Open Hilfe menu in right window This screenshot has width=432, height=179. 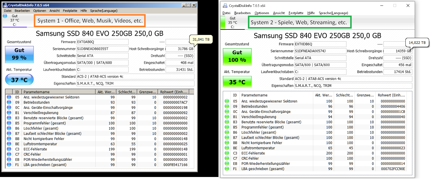tap(311, 13)
